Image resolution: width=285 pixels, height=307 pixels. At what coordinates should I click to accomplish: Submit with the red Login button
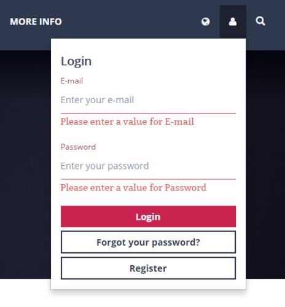(148, 217)
